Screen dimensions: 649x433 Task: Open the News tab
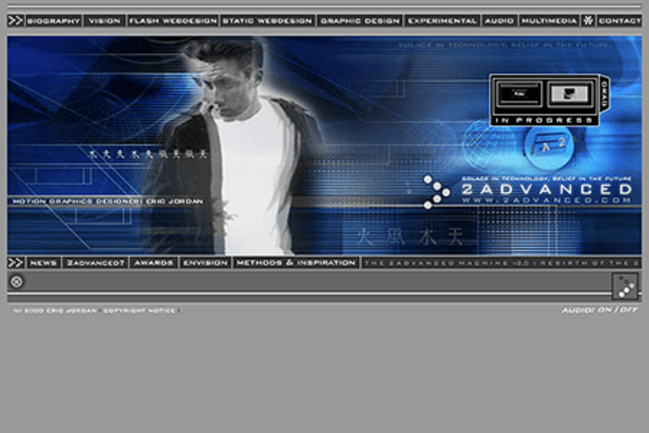[43, 263]
